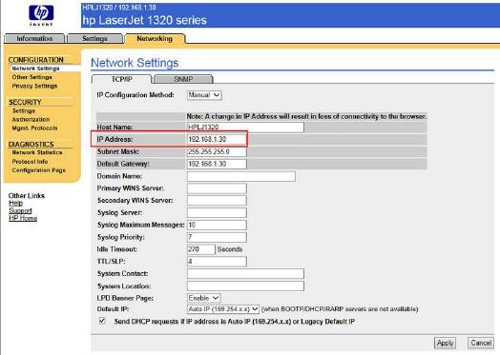
Task: Open the SNMP tab
Action: point(183,79)
